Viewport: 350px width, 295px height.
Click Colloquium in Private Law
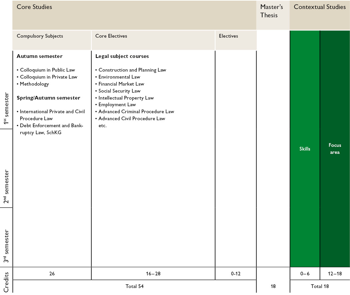click(48, 77)
